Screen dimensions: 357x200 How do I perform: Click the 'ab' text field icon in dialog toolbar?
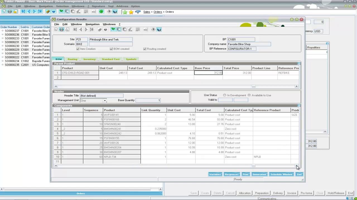(x=145, y=29)
